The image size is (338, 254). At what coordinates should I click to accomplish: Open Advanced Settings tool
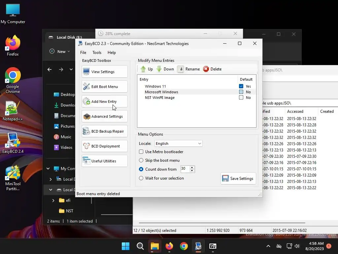coord(105,116)
